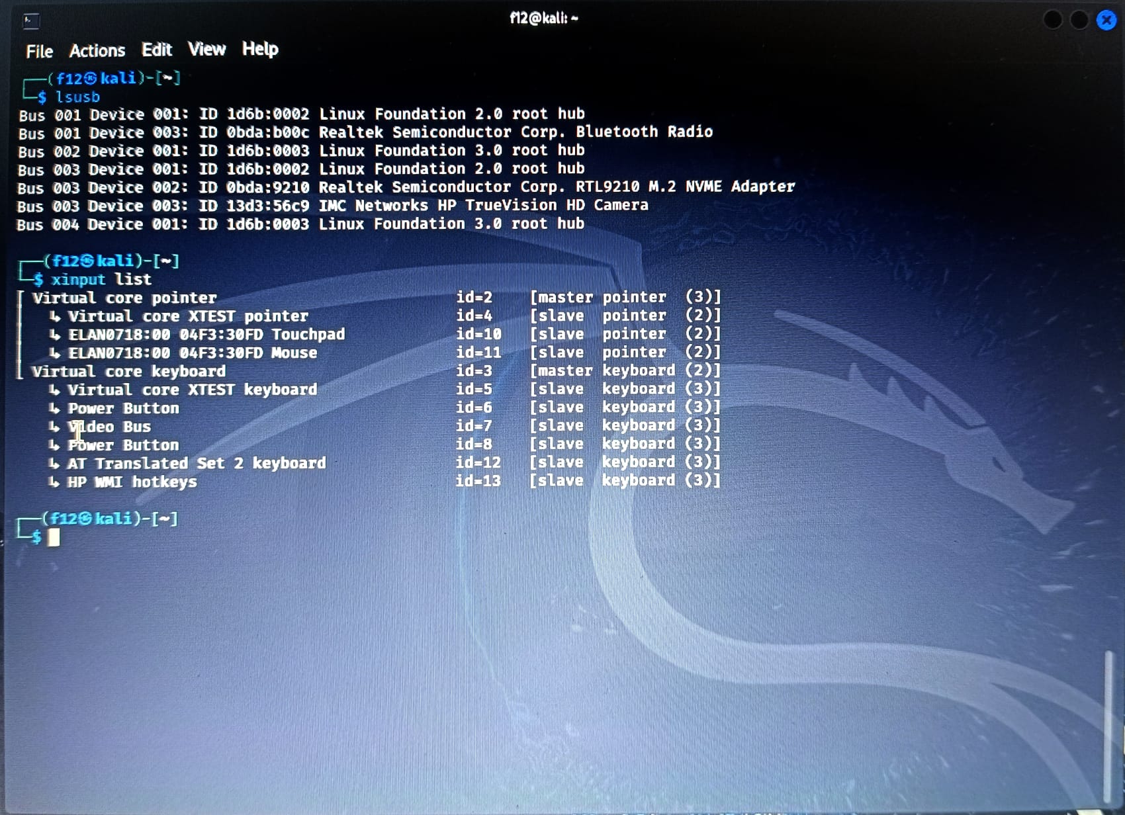Image resolution: width=1125 pixels, height=815 pixels.
Task: Open the File menu
Action: tap(39, 51)
